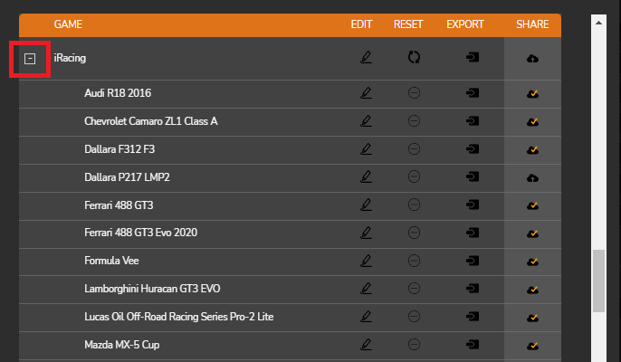
Task: Upload Dallara P217 LMP2 to cloud
Action: [532, 178]
